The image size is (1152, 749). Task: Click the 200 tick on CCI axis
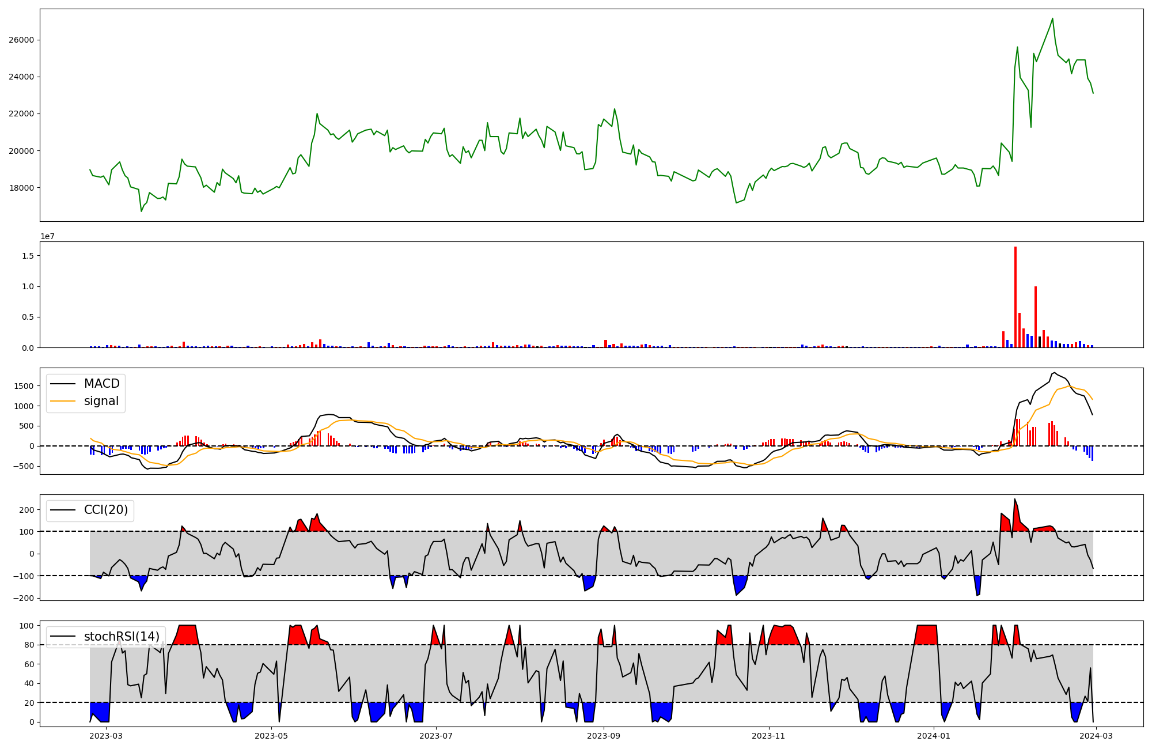click(x=27, y=510)
